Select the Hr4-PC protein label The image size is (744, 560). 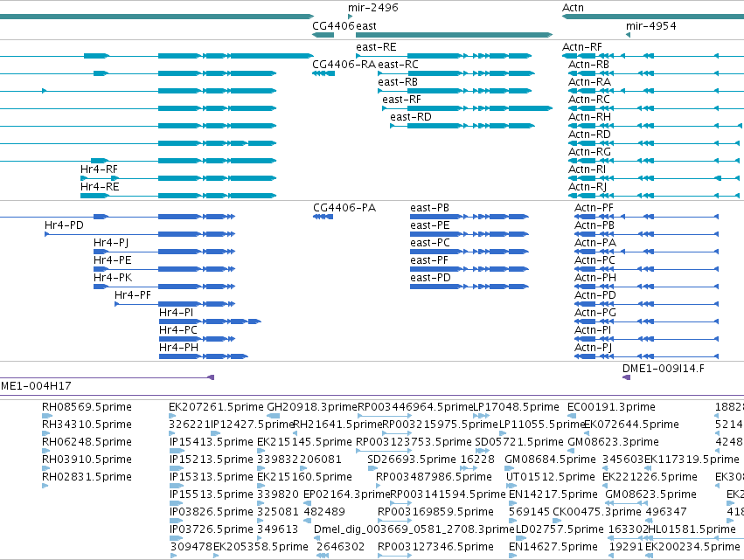pyautogui.click(x=178, y=331)
